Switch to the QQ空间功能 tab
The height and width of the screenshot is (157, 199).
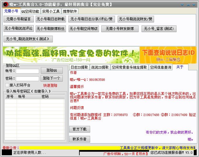click(x=30, y=11)
